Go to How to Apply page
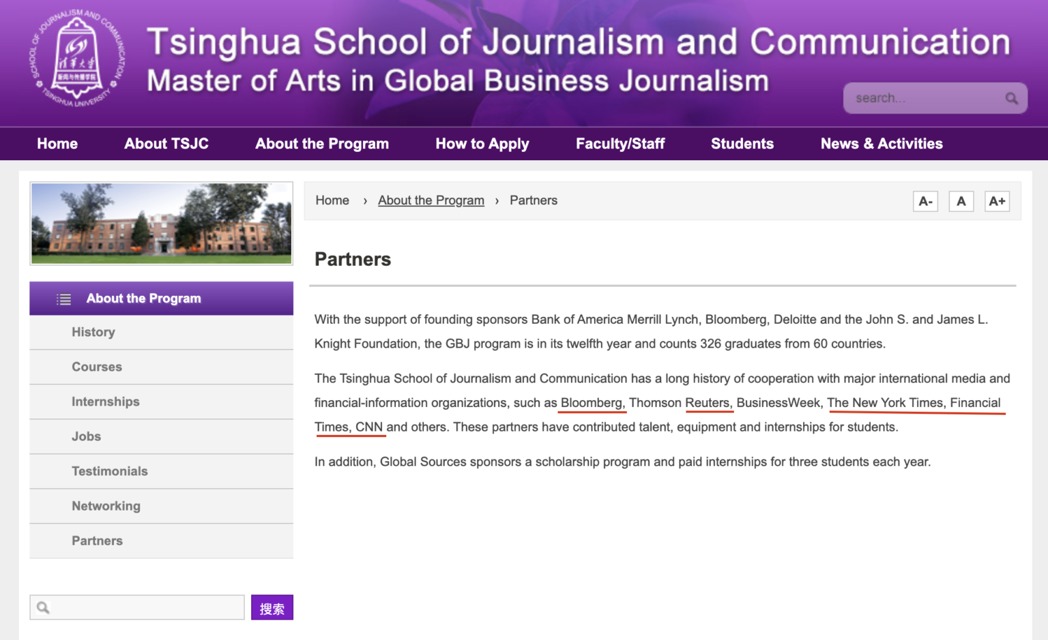The width and height of the screenshot is (1048, 640). pos(482,144)
